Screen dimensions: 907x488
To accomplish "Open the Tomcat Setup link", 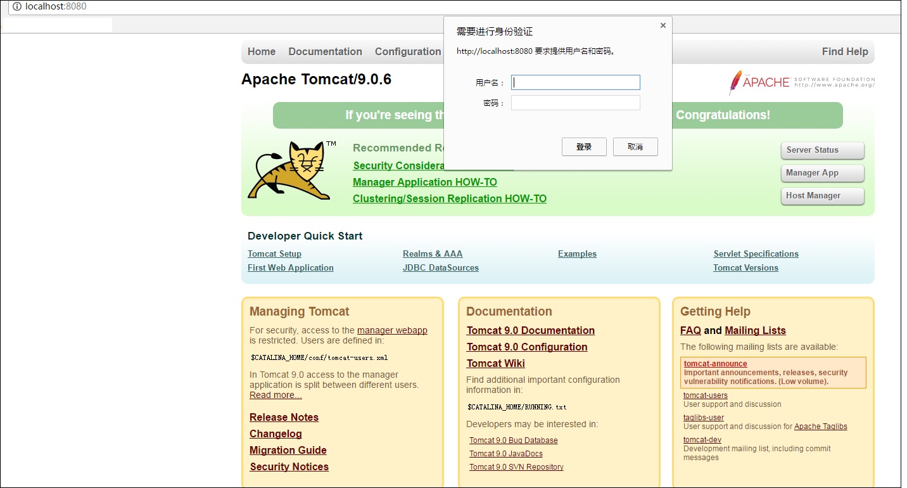I will coord(274,254).
